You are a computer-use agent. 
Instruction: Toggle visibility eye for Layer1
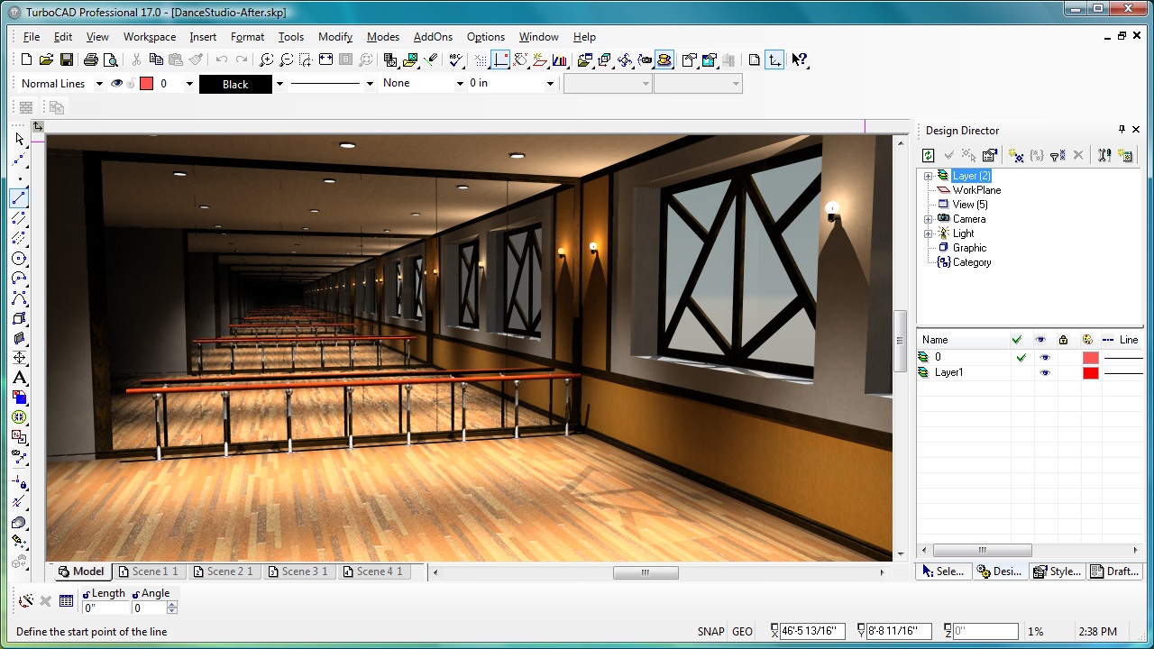pyautogui.click(x=1045, y=373)
